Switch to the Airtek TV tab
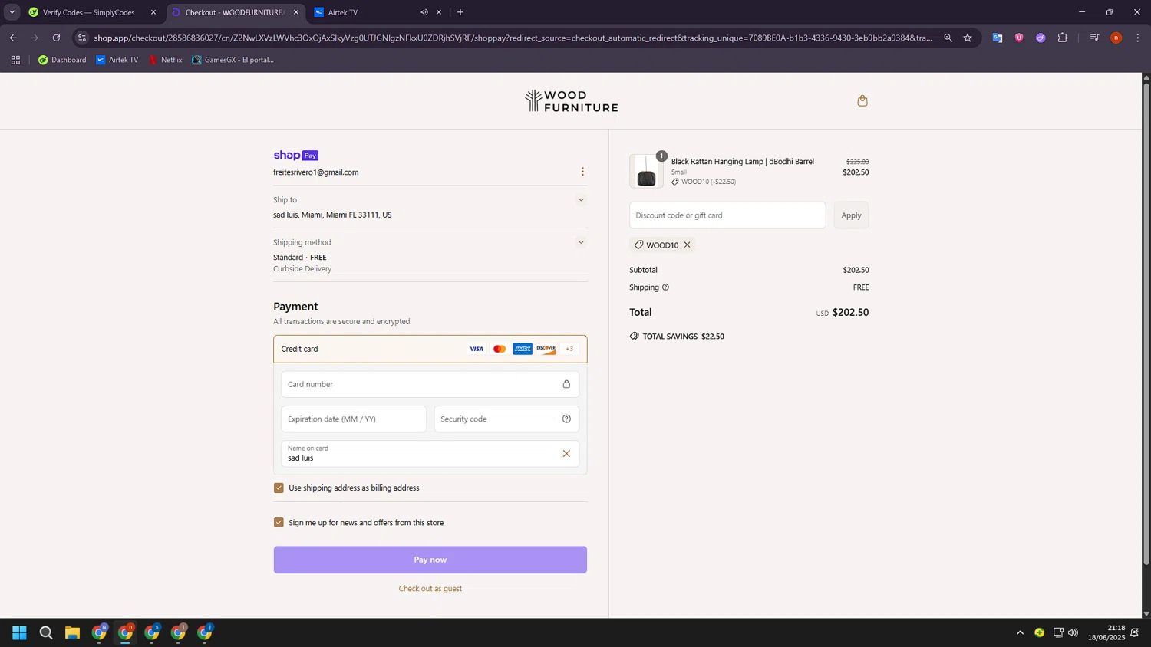The height and width of the screenshot is (647, 1151). (x=378, y=12)
